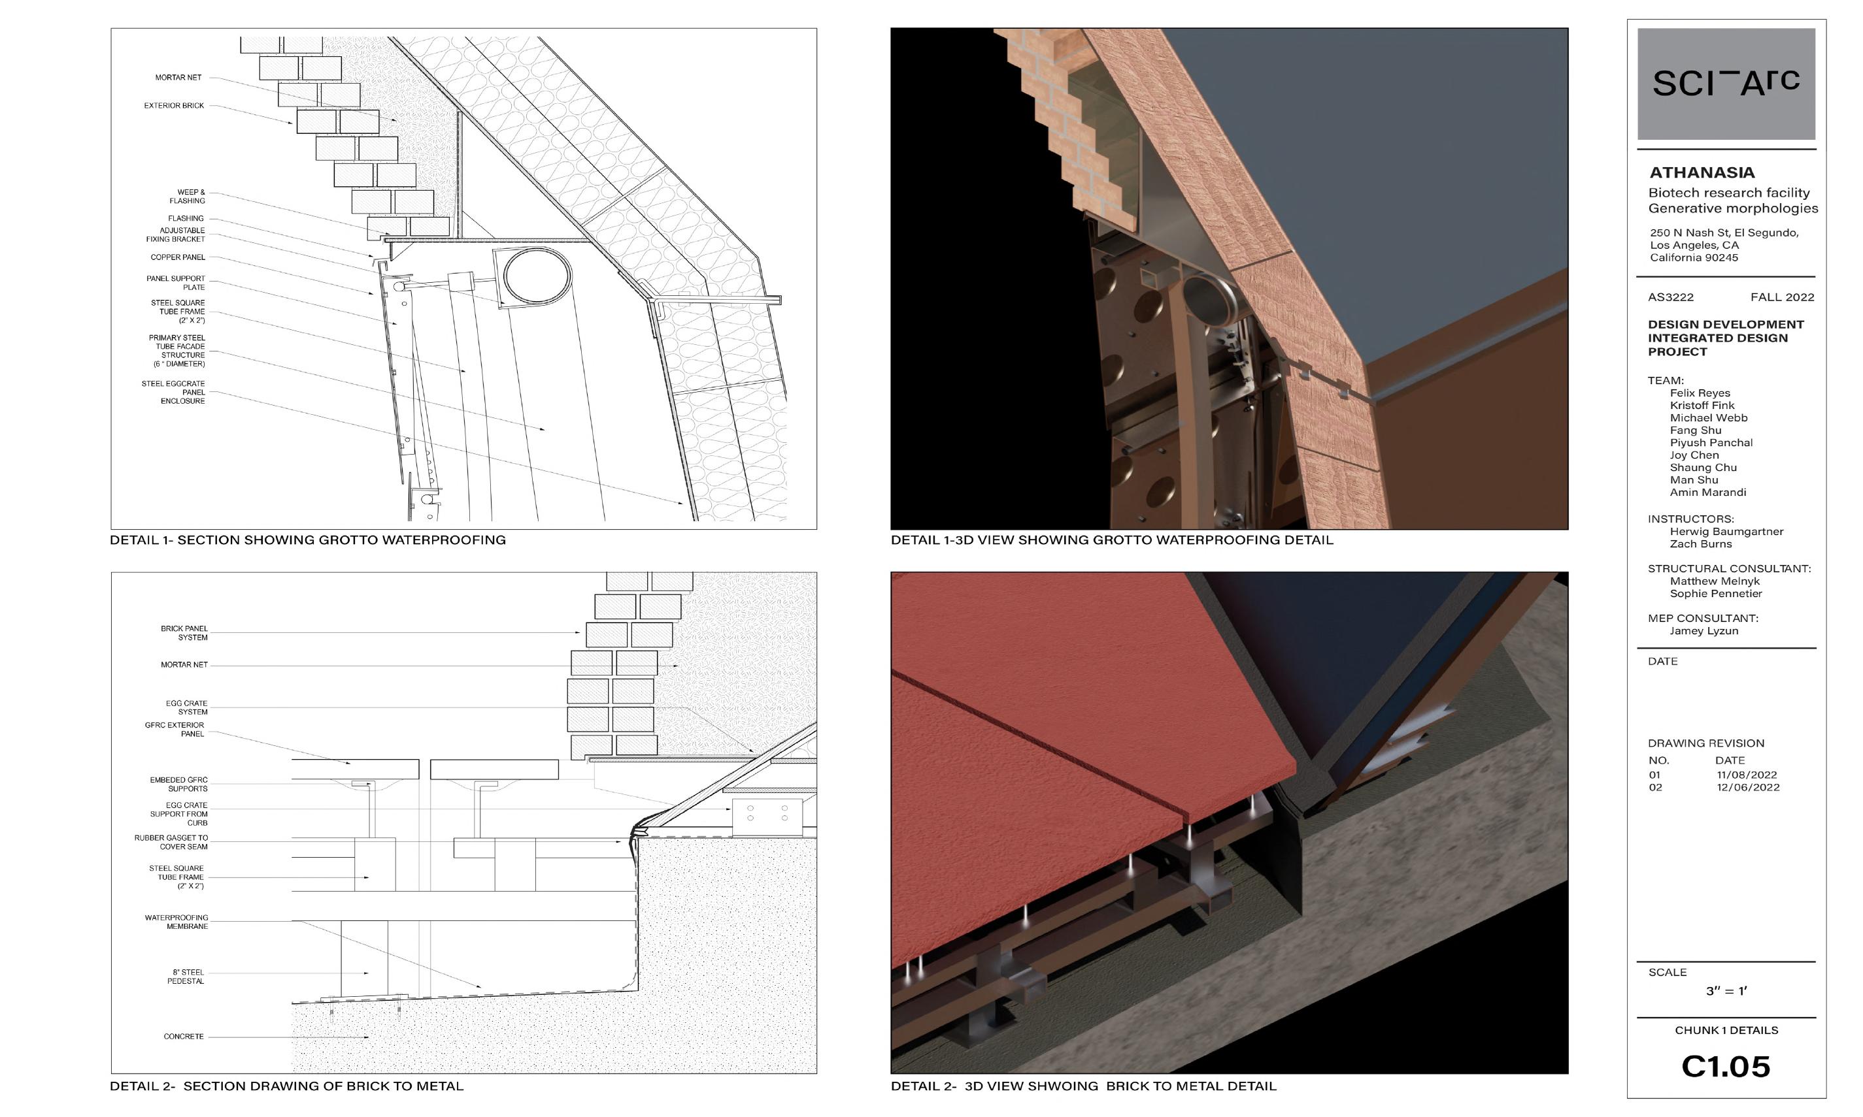Click the Detail 2 3D brick to metal render
The height and width of the screenshot is (1117, 1863).
1229,822
